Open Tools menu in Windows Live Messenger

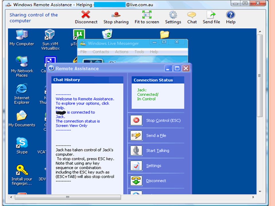click(x=139, y=52)
